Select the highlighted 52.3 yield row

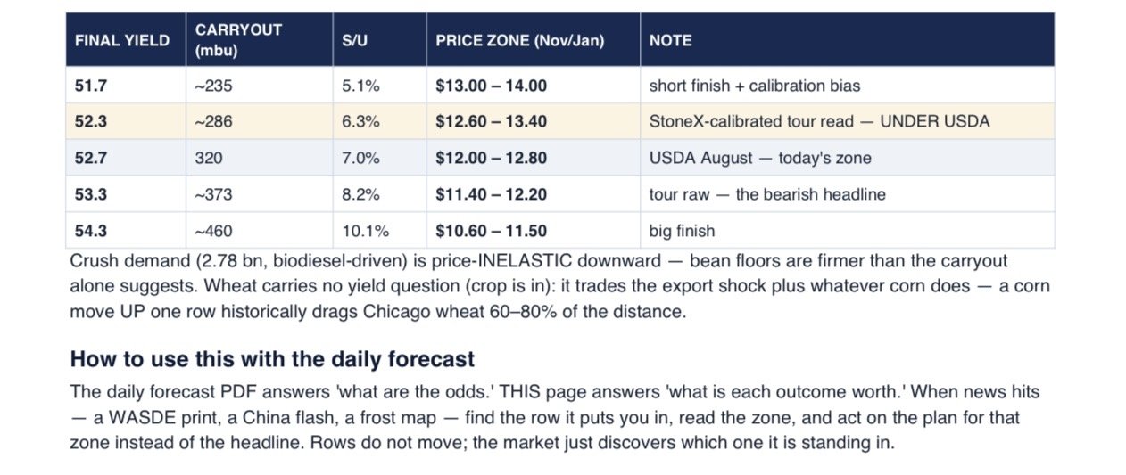coord(560,121)
